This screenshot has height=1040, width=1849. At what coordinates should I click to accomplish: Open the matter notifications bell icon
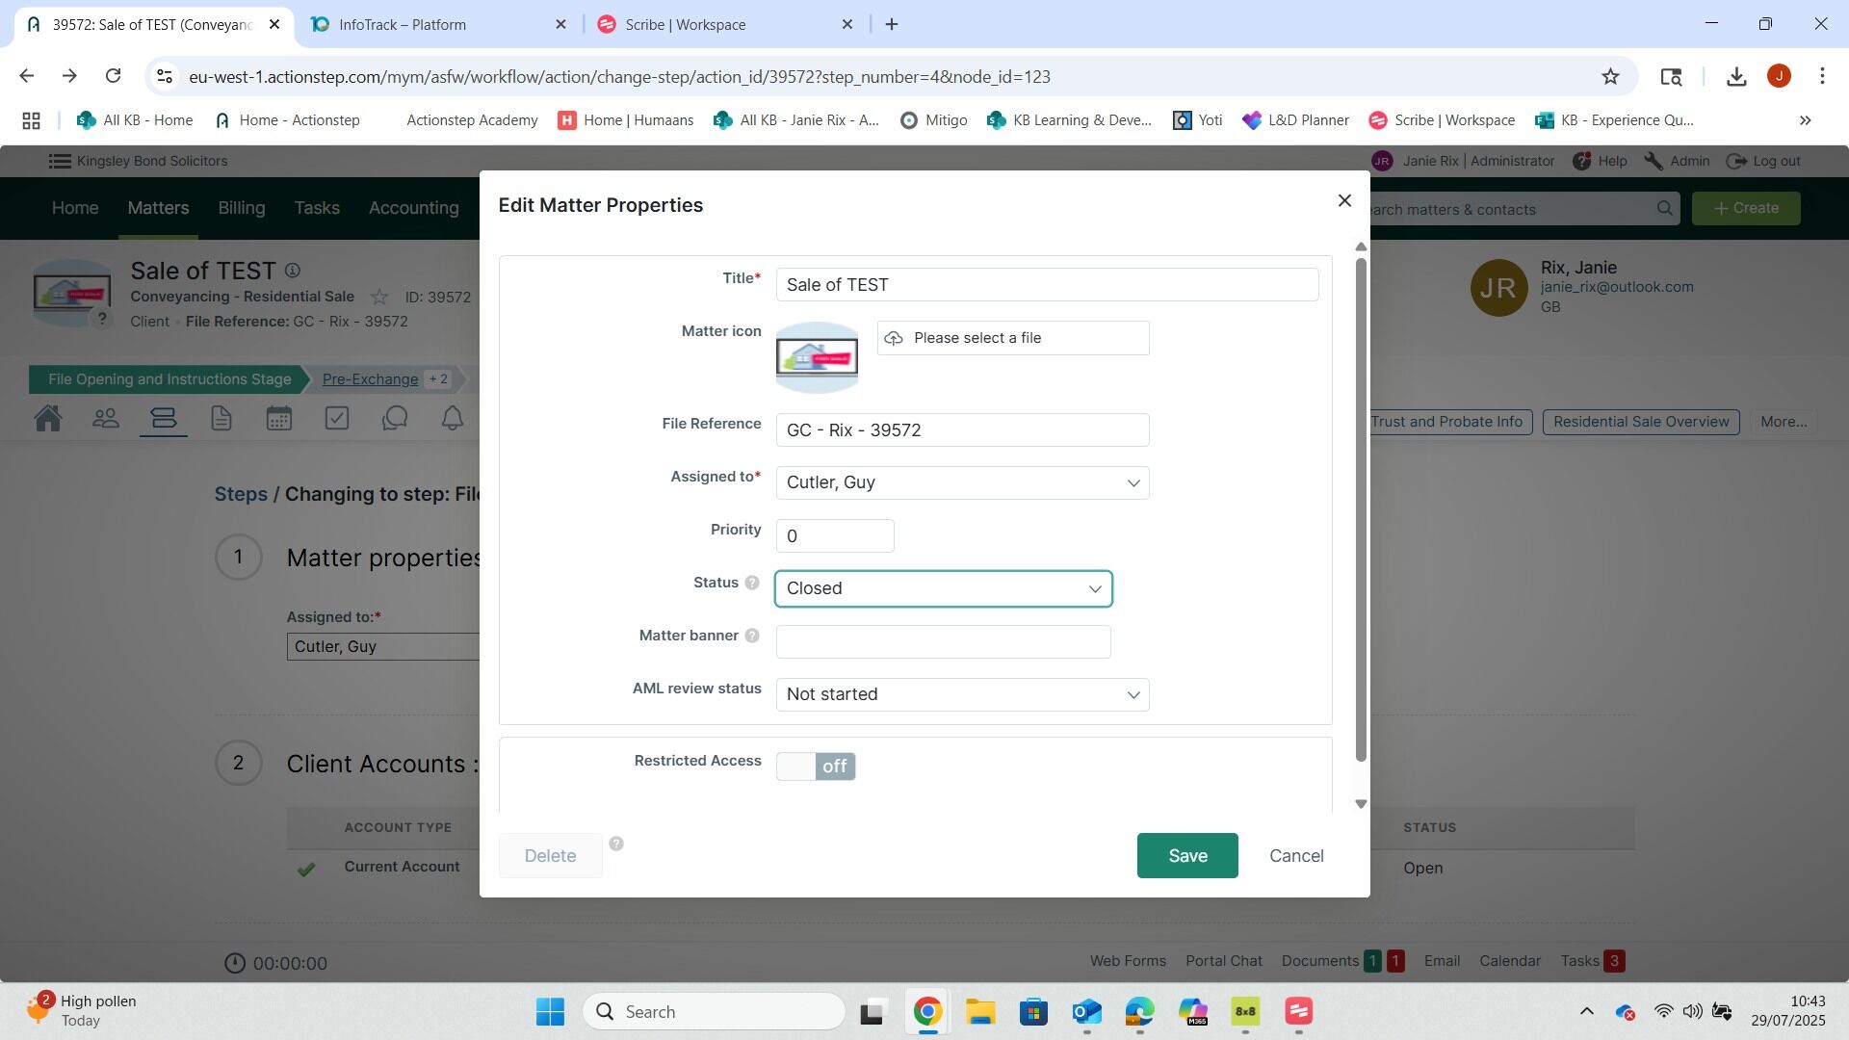click(x=453, y=419)
